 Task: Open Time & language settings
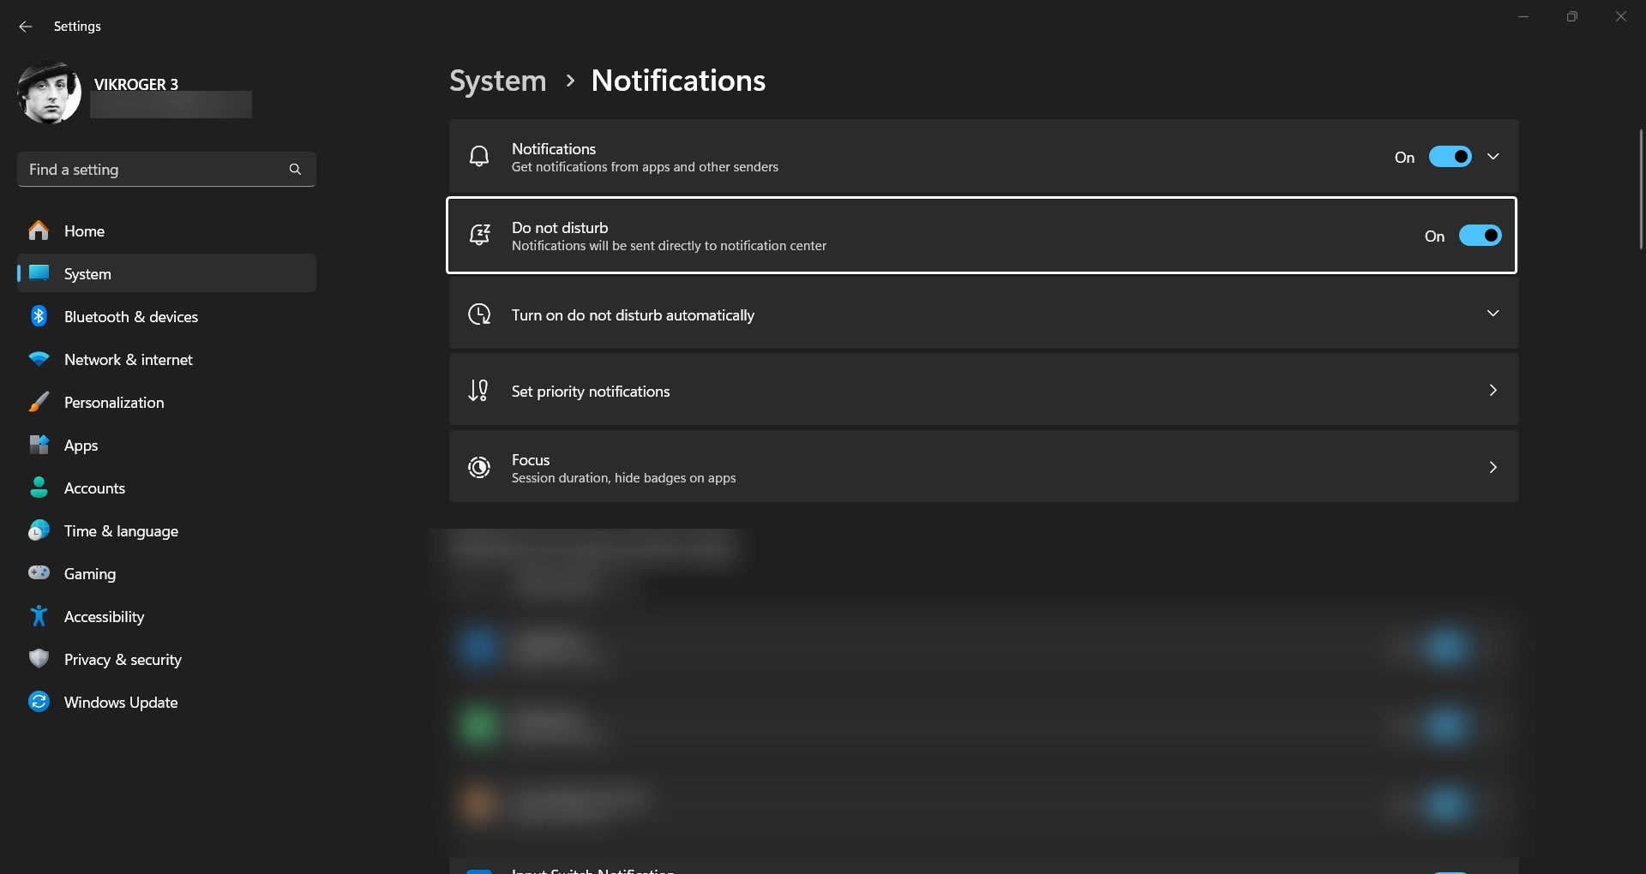coord(121,531)
